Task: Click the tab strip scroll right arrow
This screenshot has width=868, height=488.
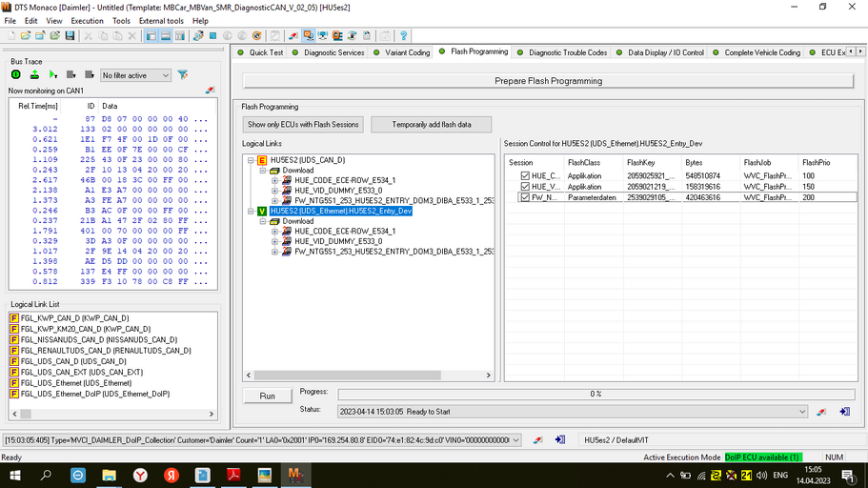Action: coord(860,51)
